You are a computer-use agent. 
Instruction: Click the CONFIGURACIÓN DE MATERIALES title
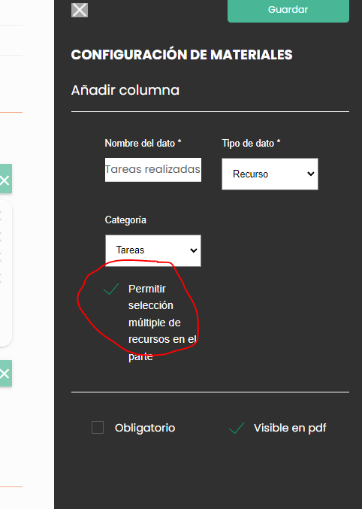coord(182,55)
